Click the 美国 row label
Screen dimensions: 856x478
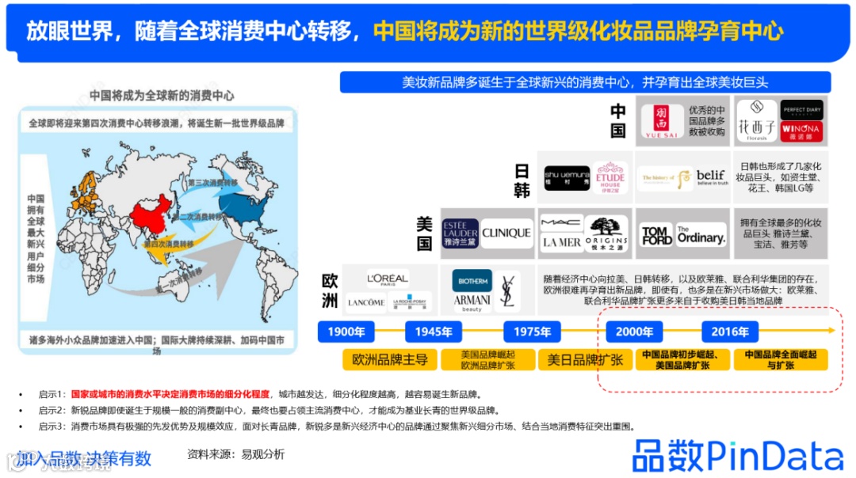point(424,233)
